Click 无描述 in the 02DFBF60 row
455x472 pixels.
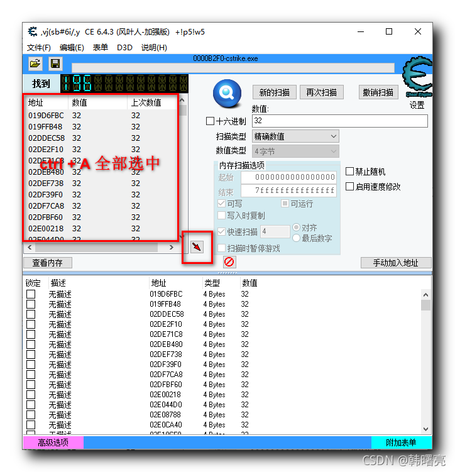coord(60,385)
